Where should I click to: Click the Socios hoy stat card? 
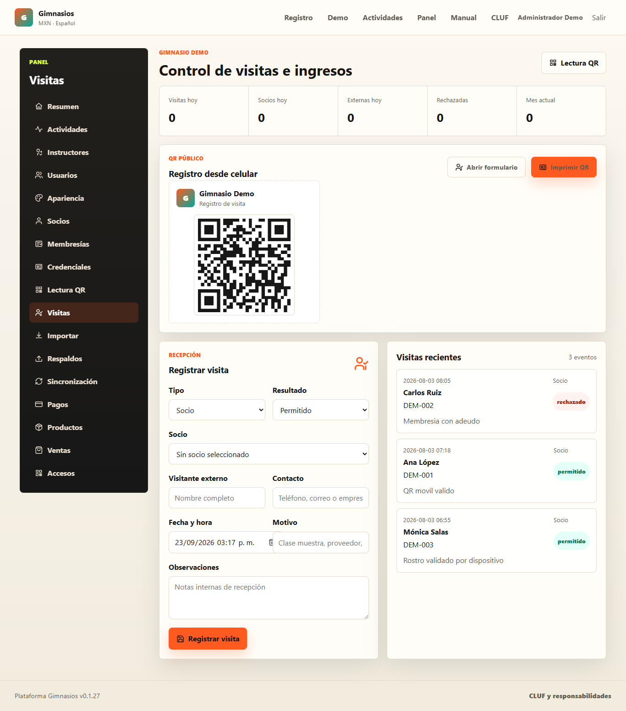click(293, 111)
